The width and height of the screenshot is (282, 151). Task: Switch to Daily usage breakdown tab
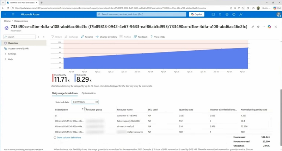point(65,93)
